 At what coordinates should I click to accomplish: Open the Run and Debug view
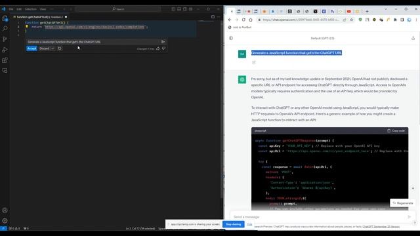pyautogui.click(x=5, y=50)
